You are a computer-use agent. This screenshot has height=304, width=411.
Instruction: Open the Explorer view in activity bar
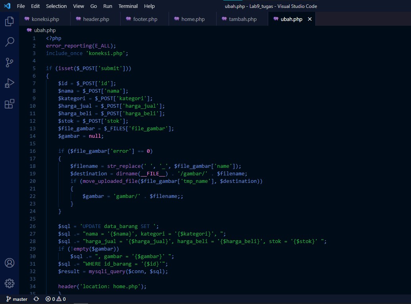pyautogui.click(x=10, y=21)
